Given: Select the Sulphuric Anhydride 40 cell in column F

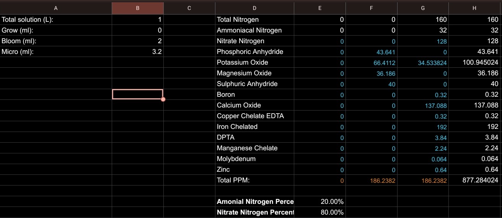Looking at the screenshot, I should click(x=371, y=84).
